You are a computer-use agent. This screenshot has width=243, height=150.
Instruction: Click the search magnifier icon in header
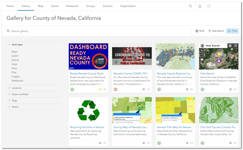190,6
